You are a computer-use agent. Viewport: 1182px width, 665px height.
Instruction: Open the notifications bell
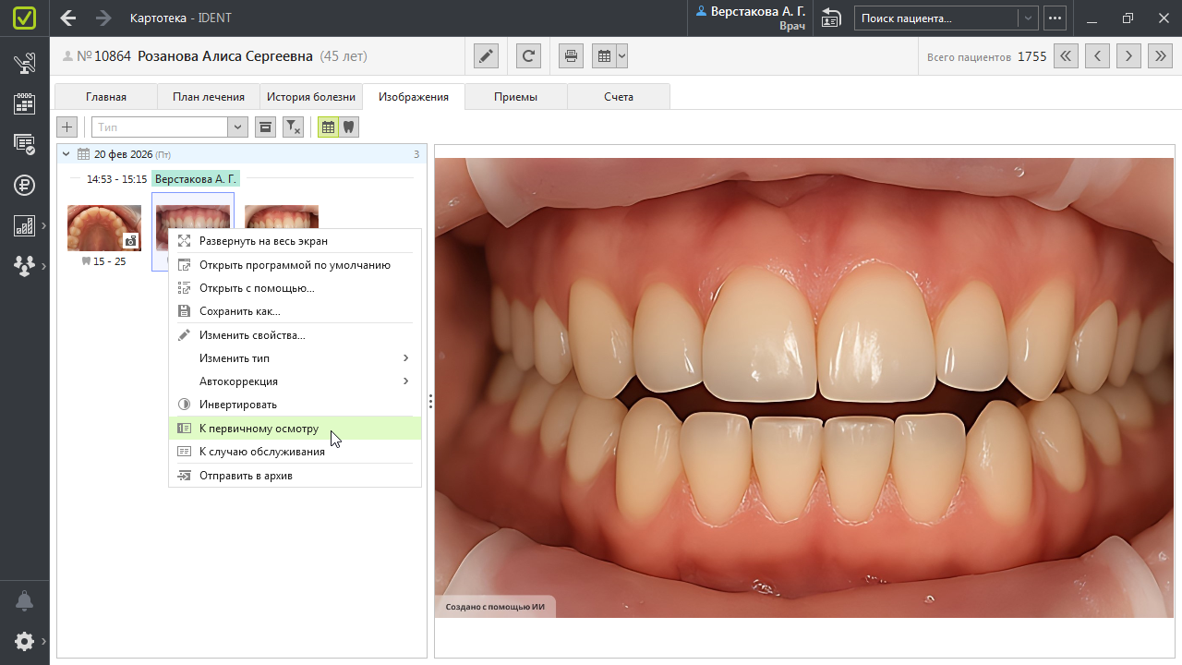[25, 601]
